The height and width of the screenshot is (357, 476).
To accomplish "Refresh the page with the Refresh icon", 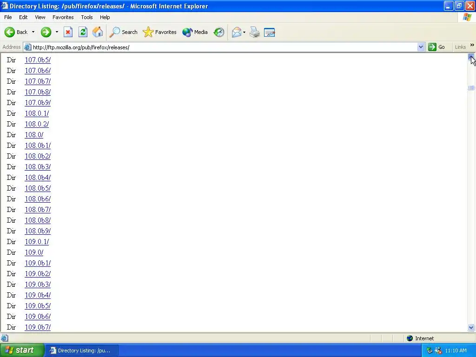I will click(83, 32).
